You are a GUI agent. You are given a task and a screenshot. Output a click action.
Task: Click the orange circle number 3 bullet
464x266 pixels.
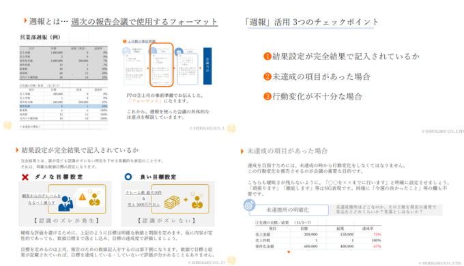[267, 96]
